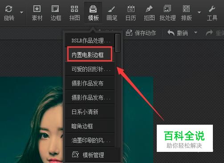
Task: Open the 日历 calendar tool
Action: (x=130, y=13)
